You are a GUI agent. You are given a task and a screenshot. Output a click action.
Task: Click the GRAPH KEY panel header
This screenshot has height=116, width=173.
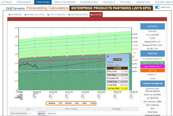point(152,54)
